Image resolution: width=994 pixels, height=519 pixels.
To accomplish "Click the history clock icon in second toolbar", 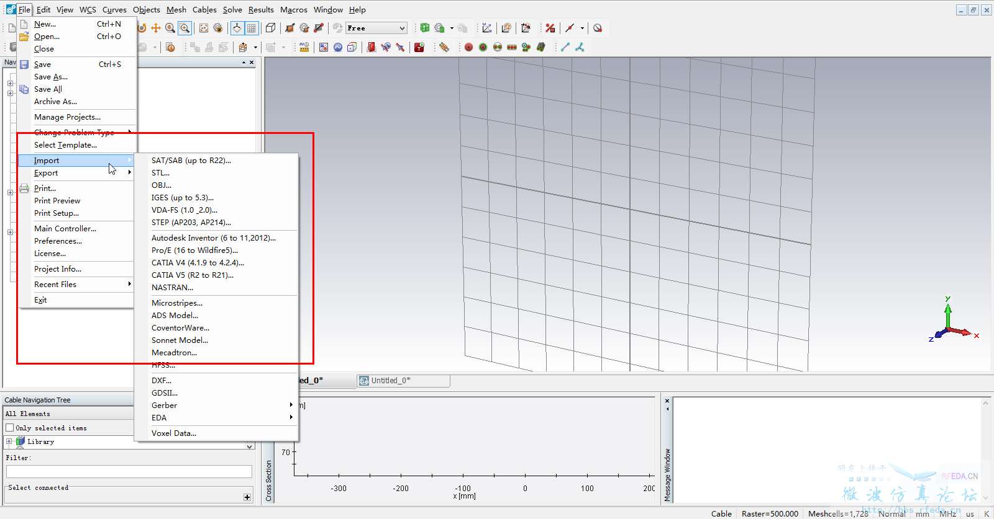I will (170, 47).
